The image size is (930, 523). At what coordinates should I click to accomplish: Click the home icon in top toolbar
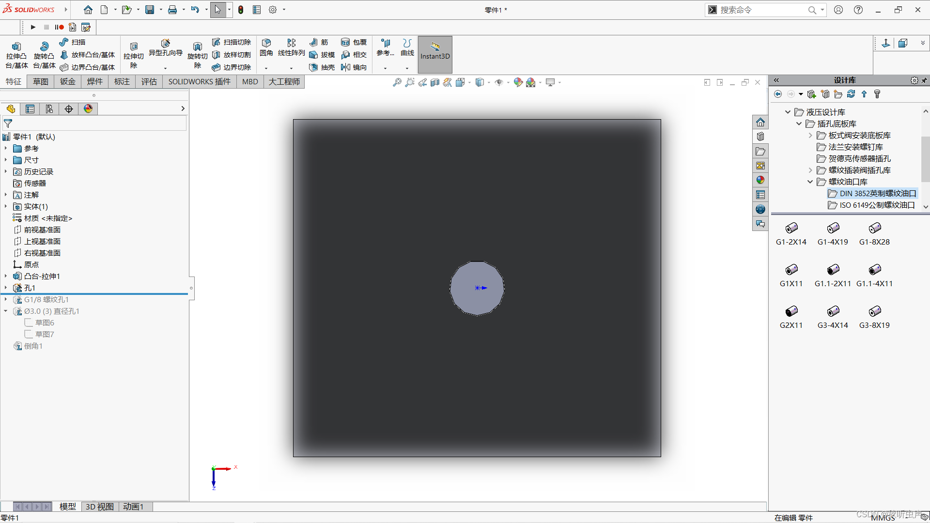click(x=88, y=10)
